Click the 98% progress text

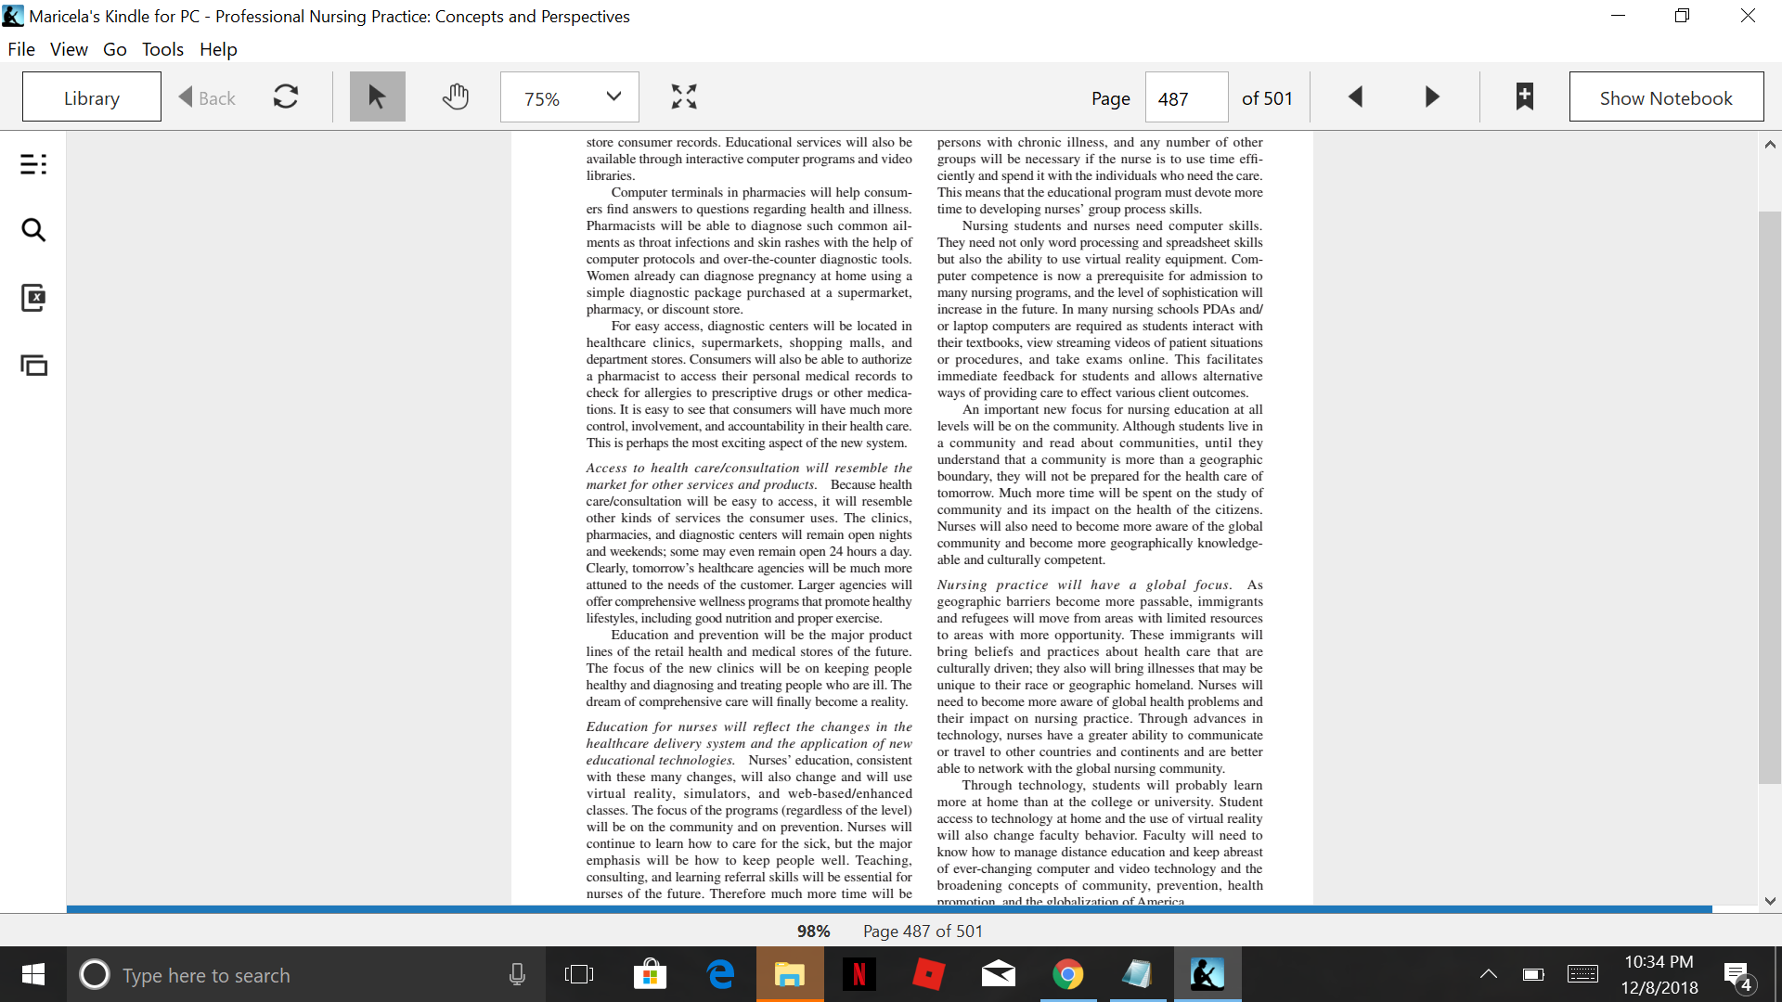pos(813,931)
